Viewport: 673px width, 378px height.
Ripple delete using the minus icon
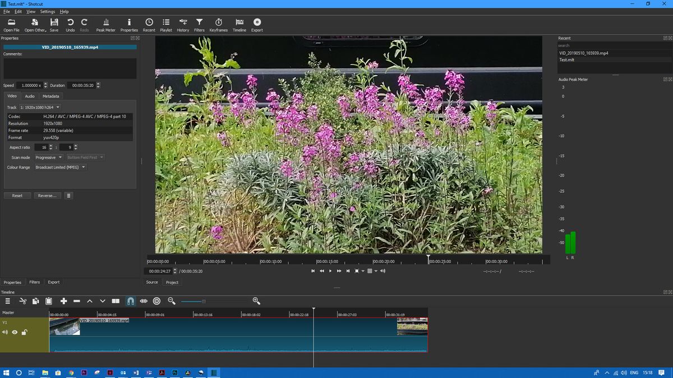coord(77,301)
